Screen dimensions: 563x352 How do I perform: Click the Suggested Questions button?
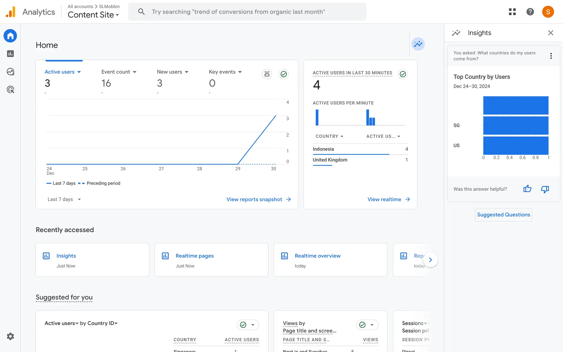click(x=503, y=215)
